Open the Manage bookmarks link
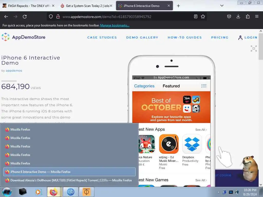Viewport: 263px width, 197px height. pos(115,25)
